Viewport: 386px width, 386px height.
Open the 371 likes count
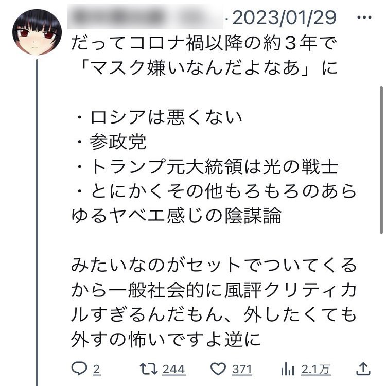242,370
